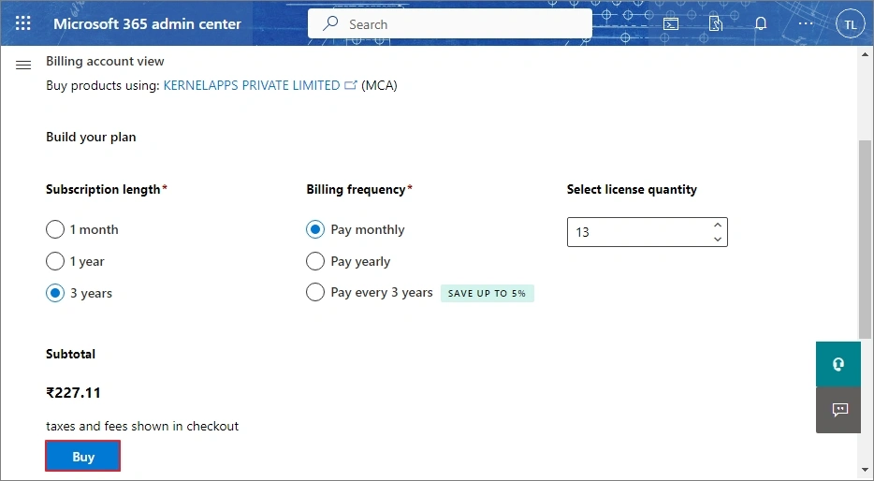This screenshot has width=874, height=481.
Task: Click the page scrollbar thumb
Action: (x=865, y=239)
